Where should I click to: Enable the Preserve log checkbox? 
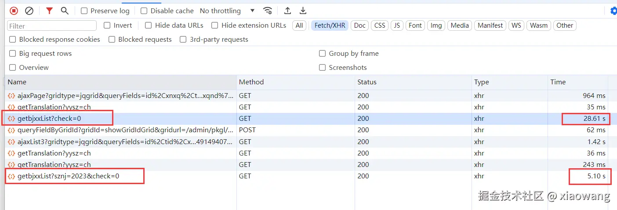[x=84, y=11]
